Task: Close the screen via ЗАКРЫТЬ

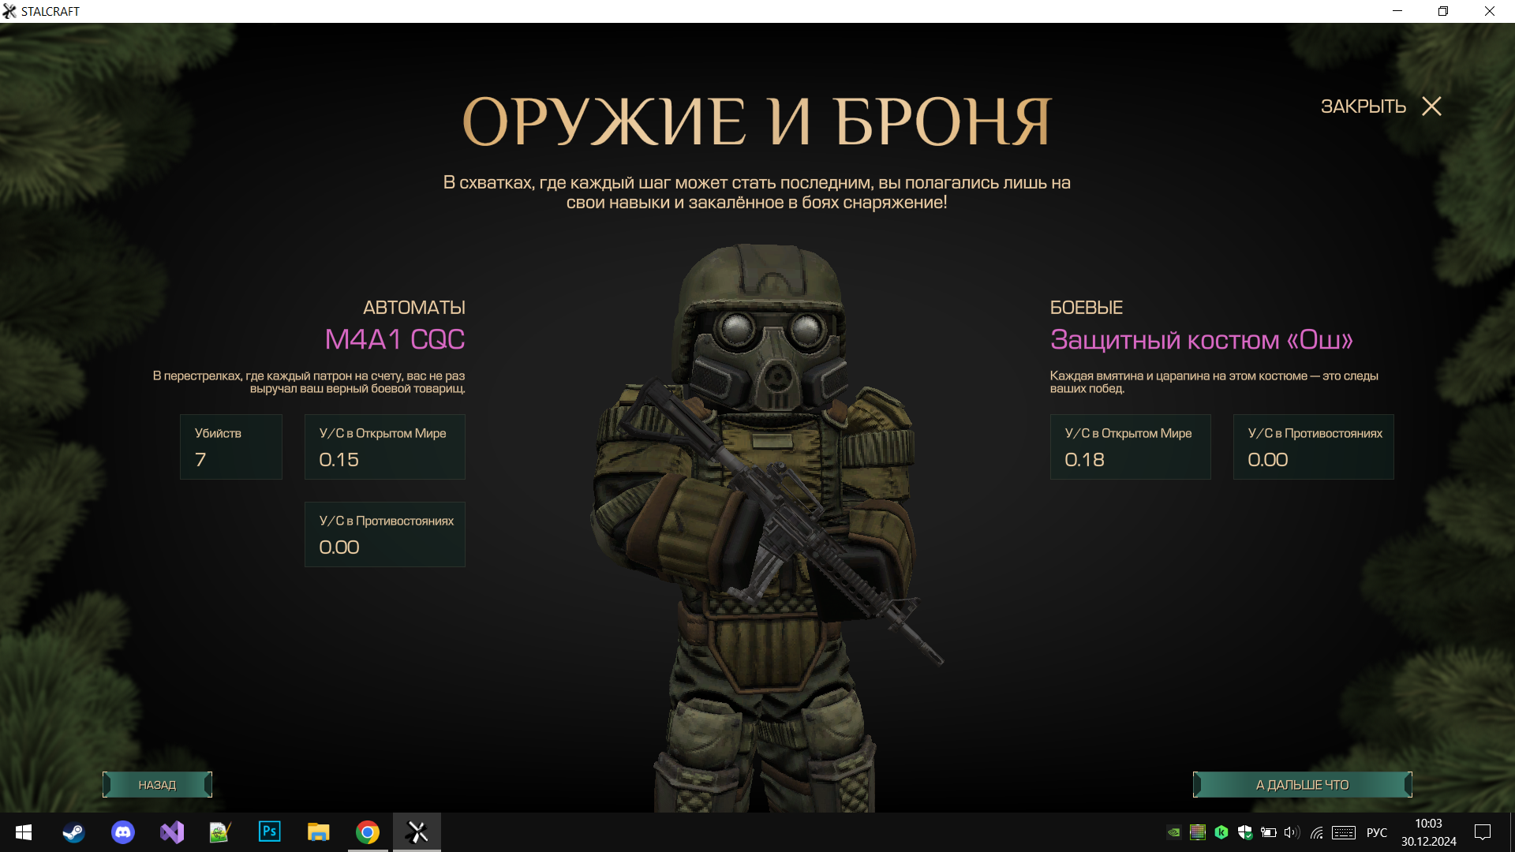Action: 1381,106
